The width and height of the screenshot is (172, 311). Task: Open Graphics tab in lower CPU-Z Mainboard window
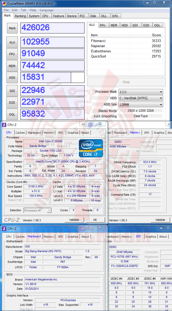pos(73,237)
